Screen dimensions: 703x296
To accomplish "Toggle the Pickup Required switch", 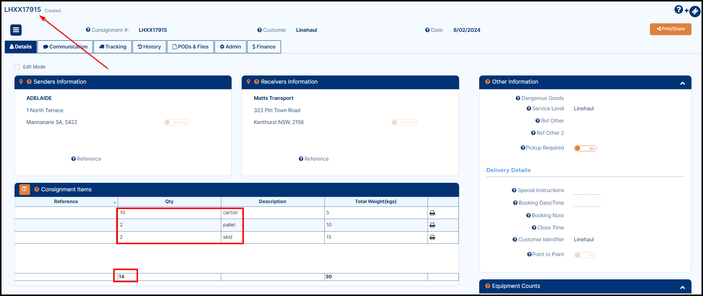I will click(585, 148).
